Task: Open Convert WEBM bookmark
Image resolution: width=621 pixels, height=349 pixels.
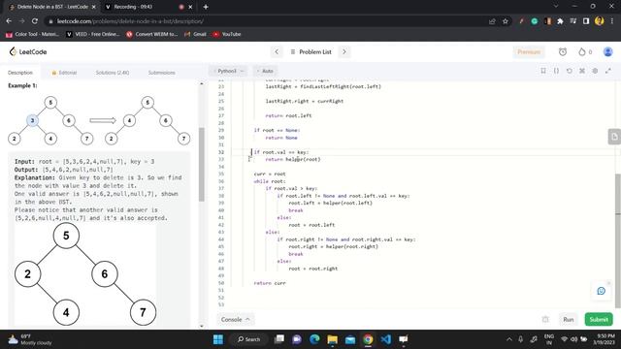Action: pos(152,35)
